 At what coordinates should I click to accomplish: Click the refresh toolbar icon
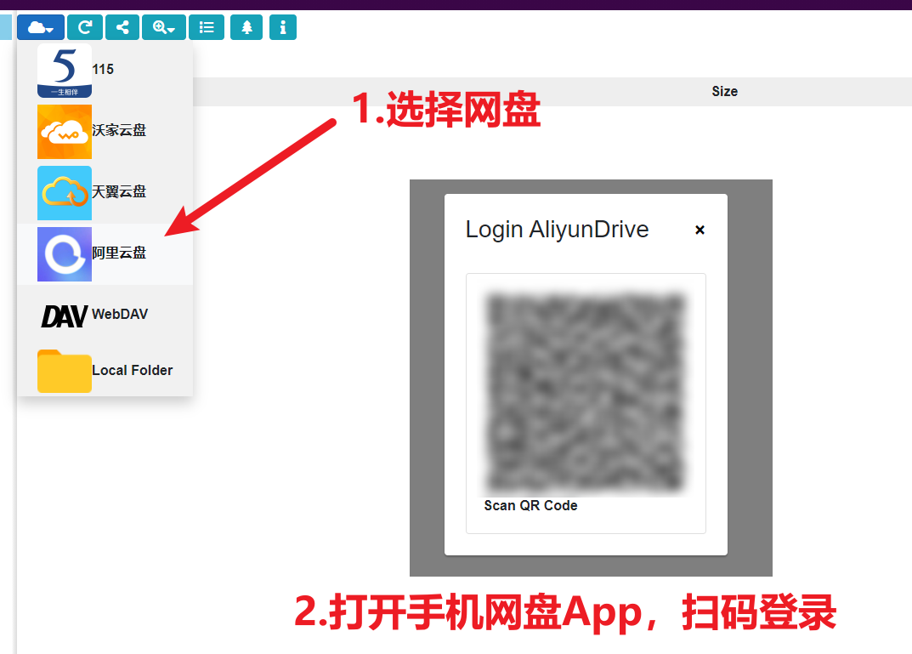pyautogui.click(x=85, y=27)
